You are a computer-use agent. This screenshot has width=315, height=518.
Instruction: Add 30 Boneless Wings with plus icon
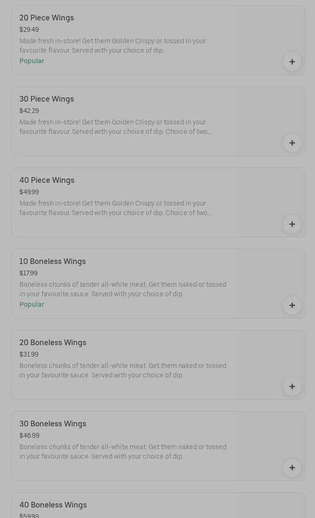tap(292, 468)
